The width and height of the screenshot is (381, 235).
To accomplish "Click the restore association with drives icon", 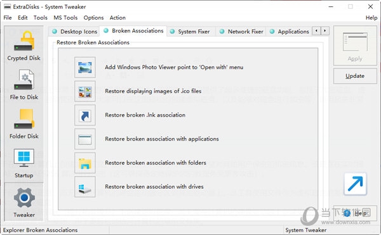I will click(85, 187).
